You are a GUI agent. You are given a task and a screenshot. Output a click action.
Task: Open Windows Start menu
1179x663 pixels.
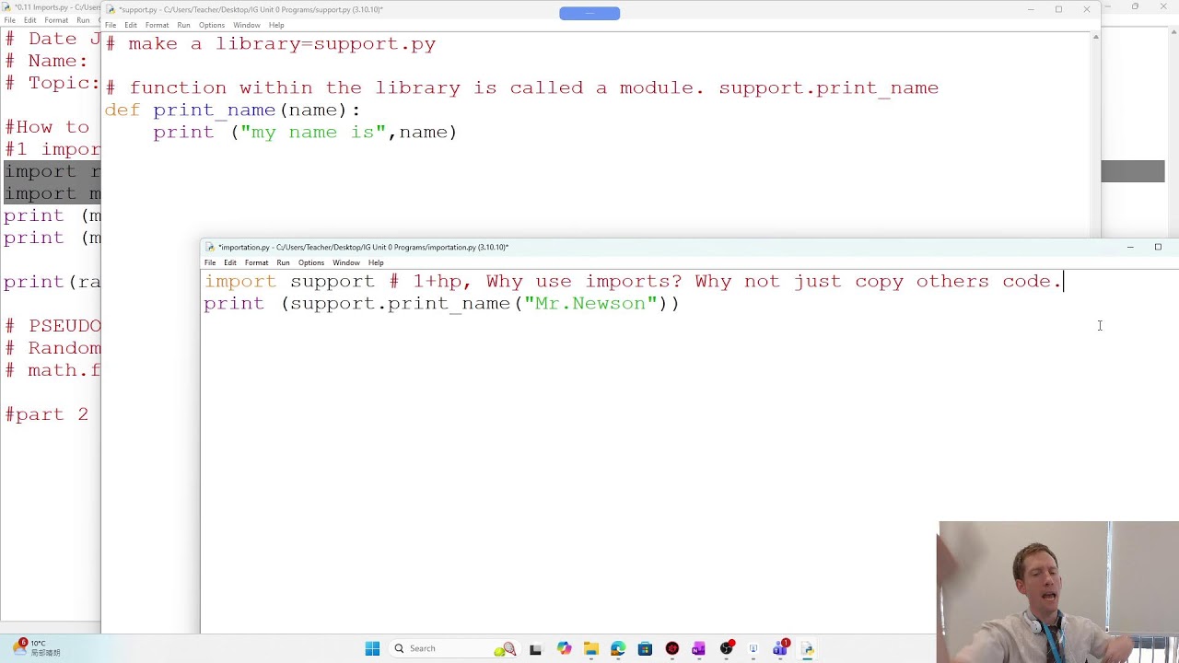[372, 648]
